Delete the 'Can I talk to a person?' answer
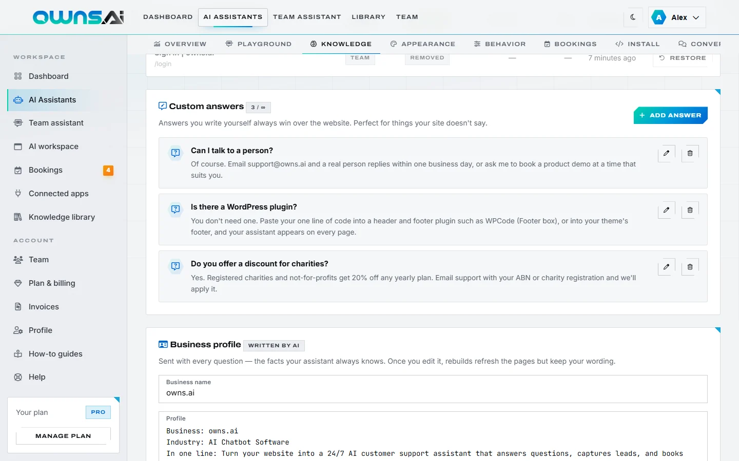The width and height of the screenshot is (739, 461). [690, 153]
